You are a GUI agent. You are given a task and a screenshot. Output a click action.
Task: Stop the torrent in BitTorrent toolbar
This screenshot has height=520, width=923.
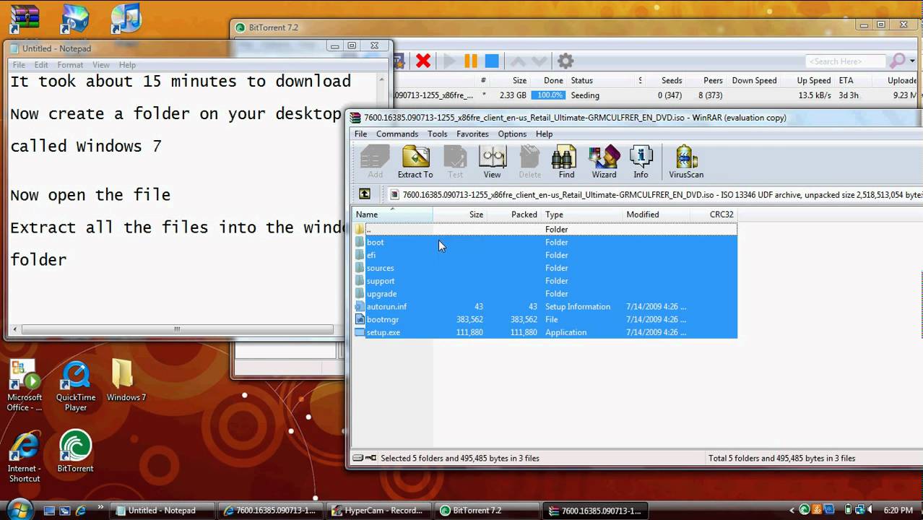pos(492,61)
